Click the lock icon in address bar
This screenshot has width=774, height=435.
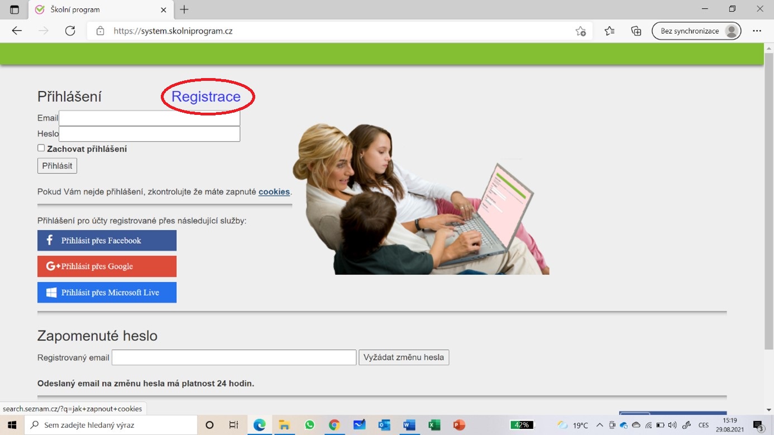[101, 31]
